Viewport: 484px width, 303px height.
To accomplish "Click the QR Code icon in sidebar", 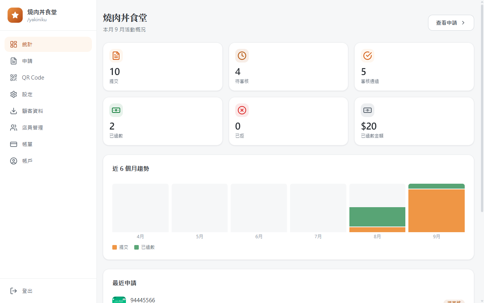I will (14, 78).
